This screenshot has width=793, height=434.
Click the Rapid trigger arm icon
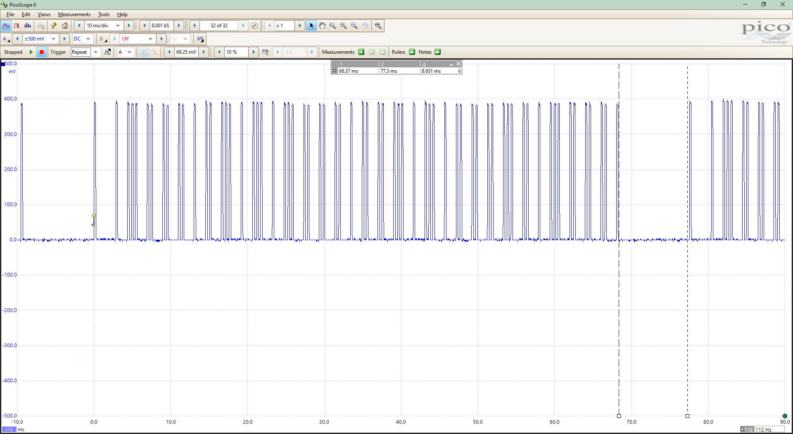point(265,52)
